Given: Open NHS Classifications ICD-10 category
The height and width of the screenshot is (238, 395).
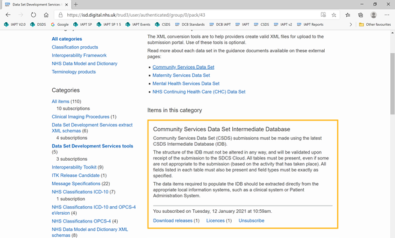Looking at the screenshot, I should click(80, 192).
